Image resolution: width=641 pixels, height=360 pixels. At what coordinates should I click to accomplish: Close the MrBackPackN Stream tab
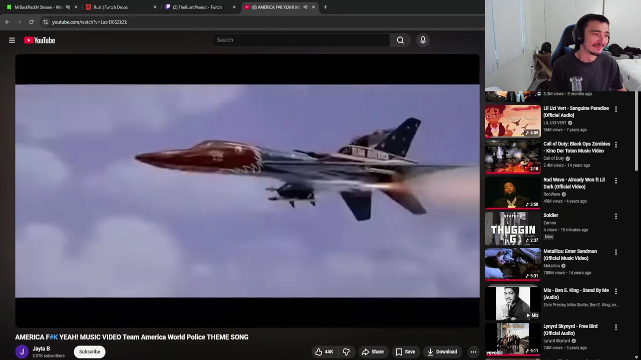(76, 7)
